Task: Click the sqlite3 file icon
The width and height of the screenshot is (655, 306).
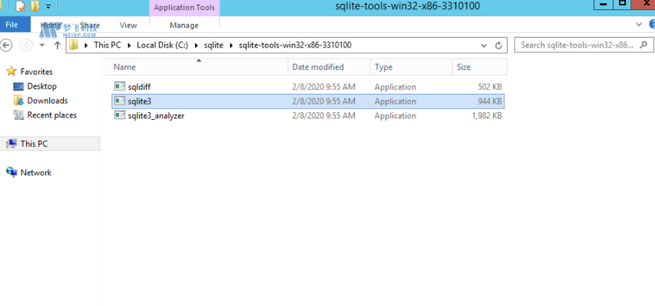Action: pyautogui.click(x=120, y=101)
